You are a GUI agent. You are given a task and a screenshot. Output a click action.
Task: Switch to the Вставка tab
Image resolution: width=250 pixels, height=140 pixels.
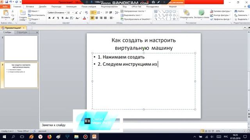tap(30, 7)
